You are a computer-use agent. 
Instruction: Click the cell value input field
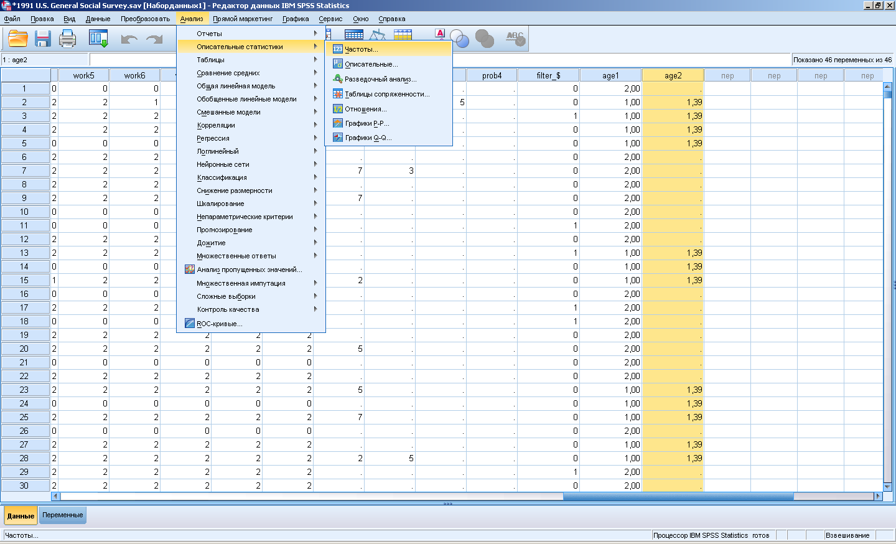(x=440, y=60)
